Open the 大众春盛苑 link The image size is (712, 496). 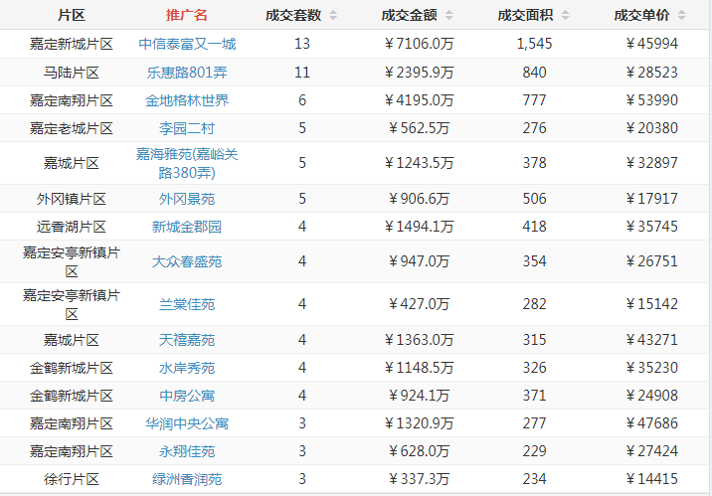pyautogui.click(x=187, y=261)
